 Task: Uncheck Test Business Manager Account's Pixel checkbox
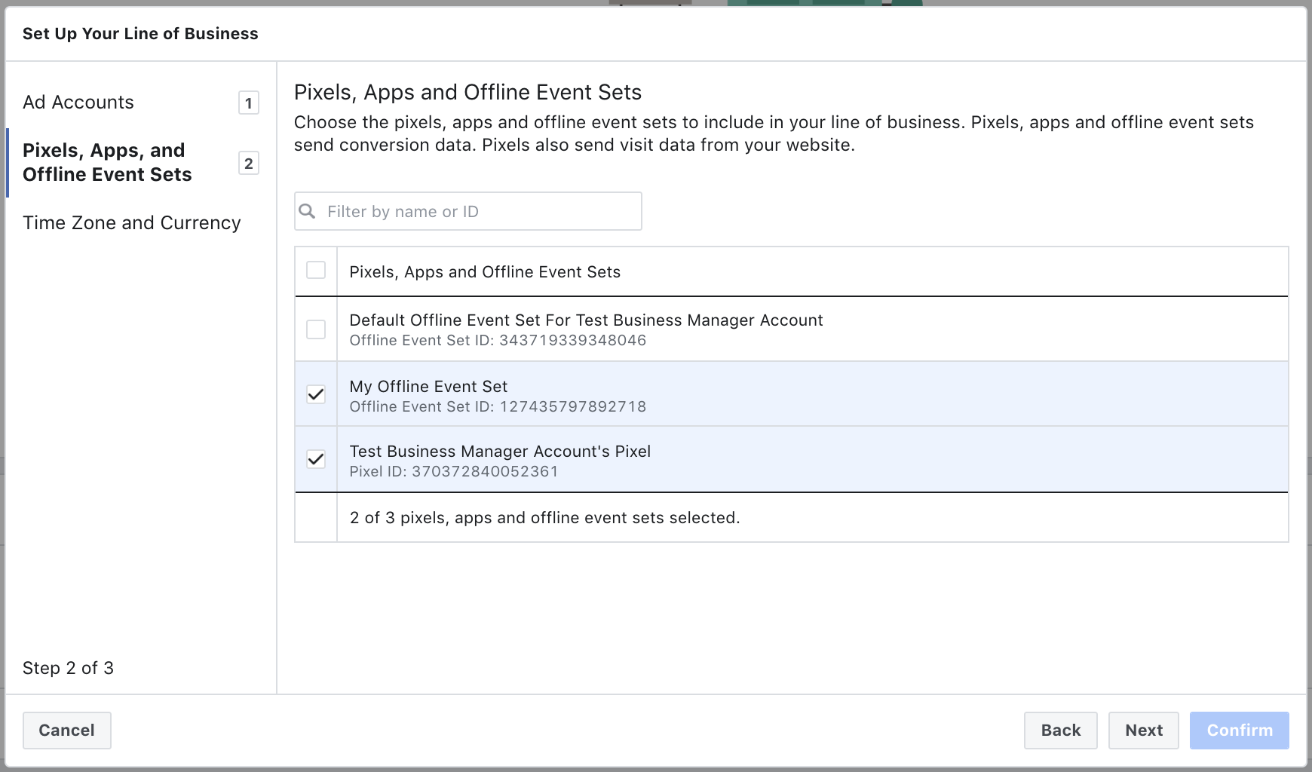(316, 459)
